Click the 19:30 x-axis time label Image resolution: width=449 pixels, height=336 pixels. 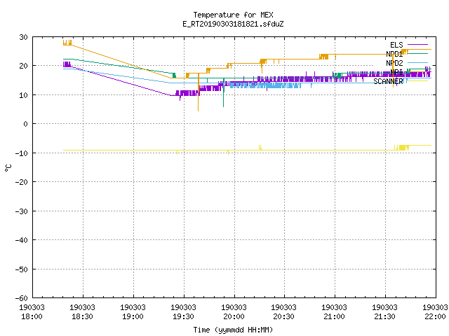tap(183, 316)
